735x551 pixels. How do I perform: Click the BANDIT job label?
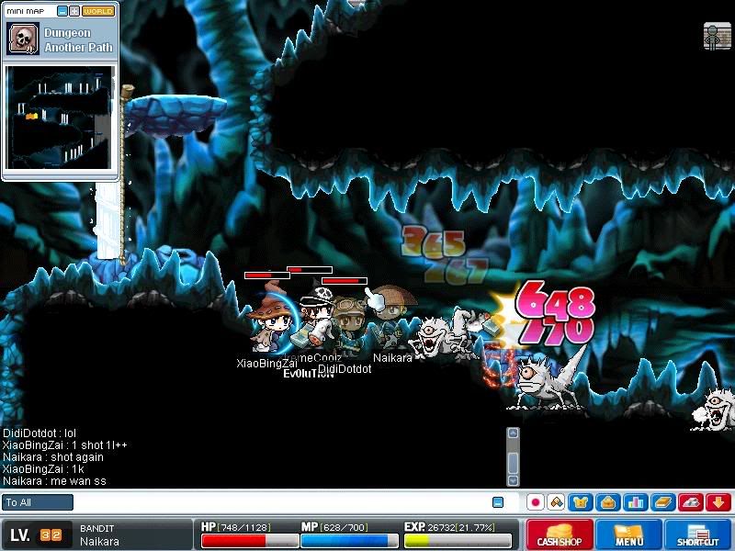pos(97,528)
